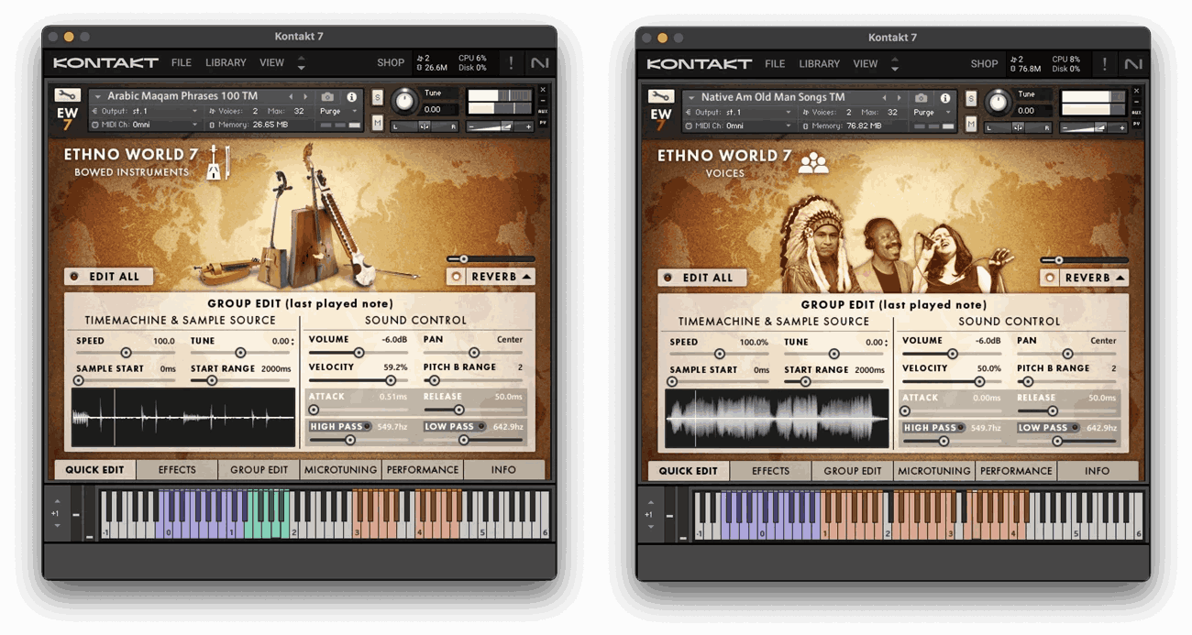Click the exclamation warning icon in right Kontakt window

[x=1104, y=64]
